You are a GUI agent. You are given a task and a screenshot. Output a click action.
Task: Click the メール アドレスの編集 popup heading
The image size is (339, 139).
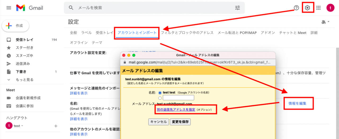pos(142,71)
